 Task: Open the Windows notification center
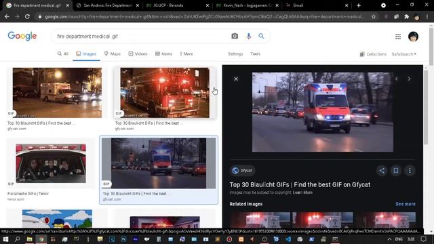pyautogui.click(x=423, y=239)
